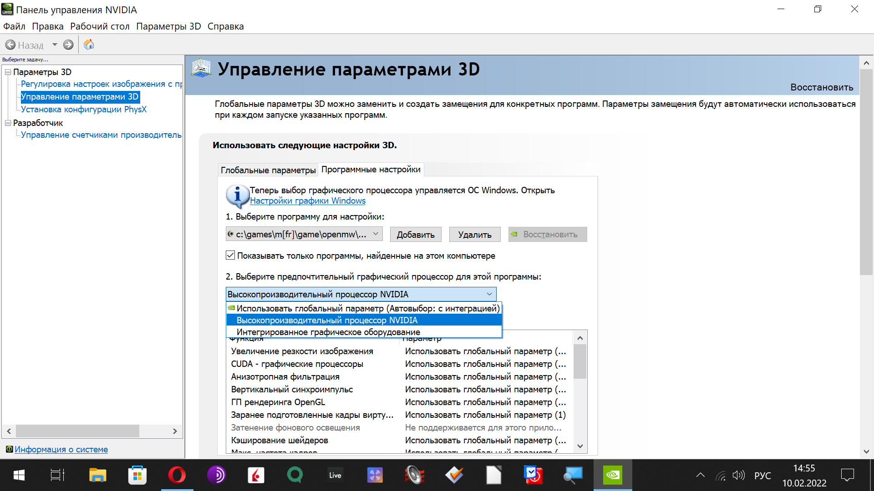
Task: Click the NVIDIA icon on the taskbar
Action: point(613,475)
